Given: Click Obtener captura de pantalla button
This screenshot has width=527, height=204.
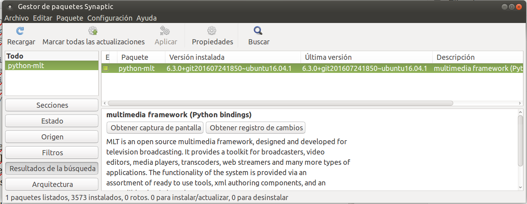Looking at the screenshot, I should point(155,128).
